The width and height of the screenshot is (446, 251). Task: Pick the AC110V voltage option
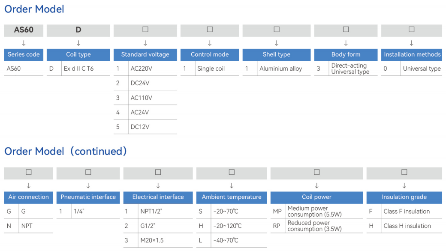(x=145, y=98)
